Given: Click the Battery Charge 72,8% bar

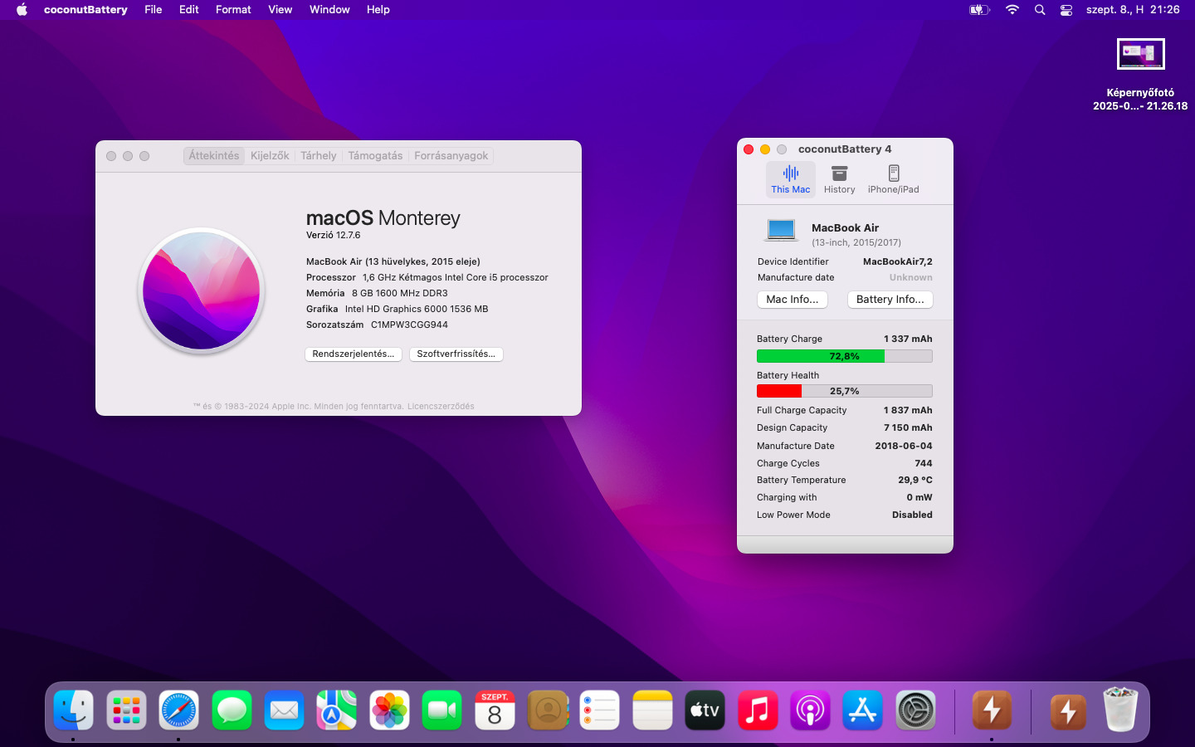Looking at the screenshot, I should coord(845,356).
